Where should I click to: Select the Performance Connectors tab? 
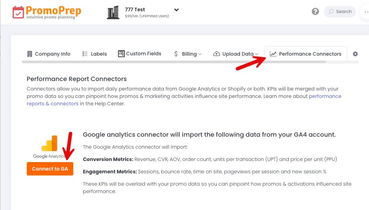[306, 54]
